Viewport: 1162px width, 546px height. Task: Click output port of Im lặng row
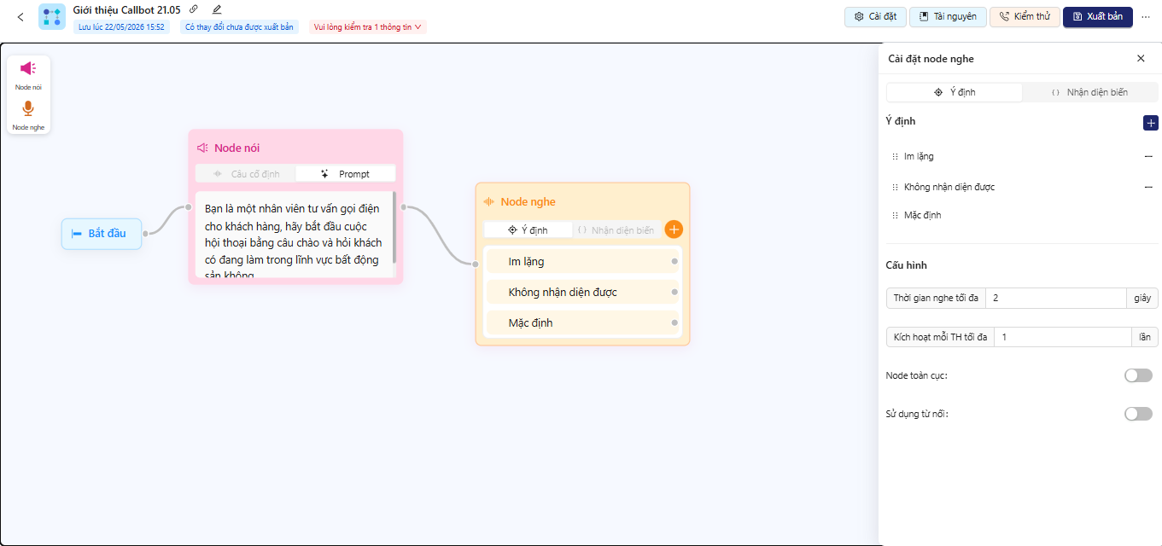pos(674,261)
